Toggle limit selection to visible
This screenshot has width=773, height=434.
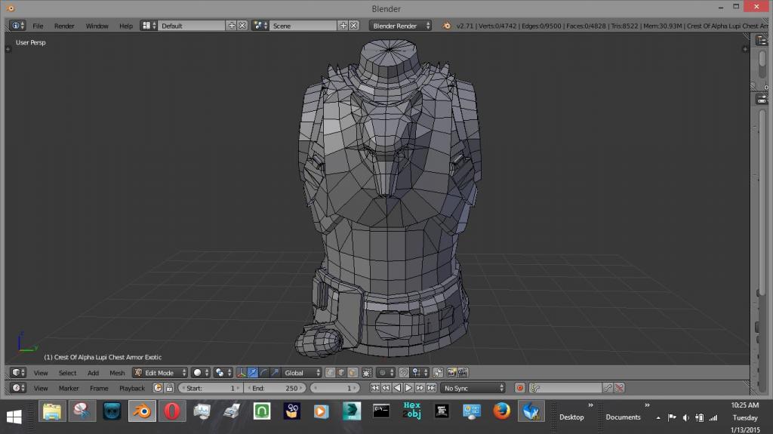[x=367, y=373]
